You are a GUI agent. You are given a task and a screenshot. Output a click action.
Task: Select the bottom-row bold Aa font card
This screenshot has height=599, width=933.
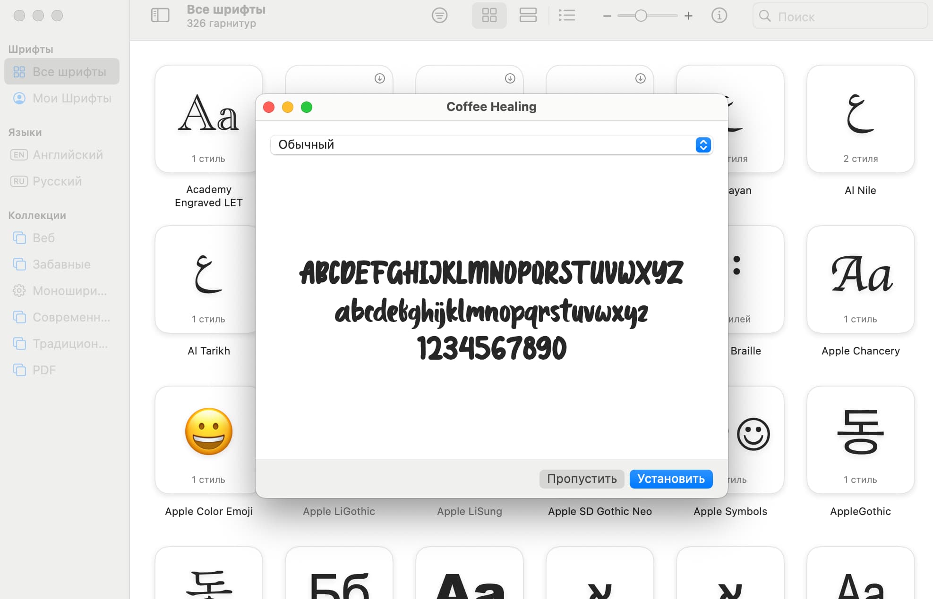point(469,573)
